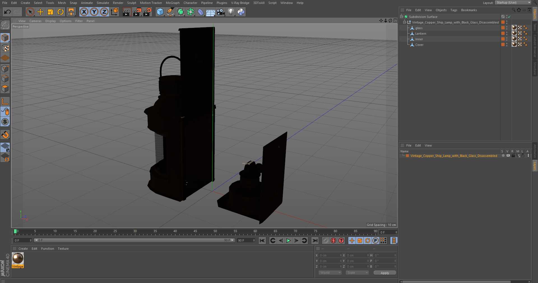Open viewport Cameras menu
The height and width of the screenshot is (283, 538).
[35, 21]
